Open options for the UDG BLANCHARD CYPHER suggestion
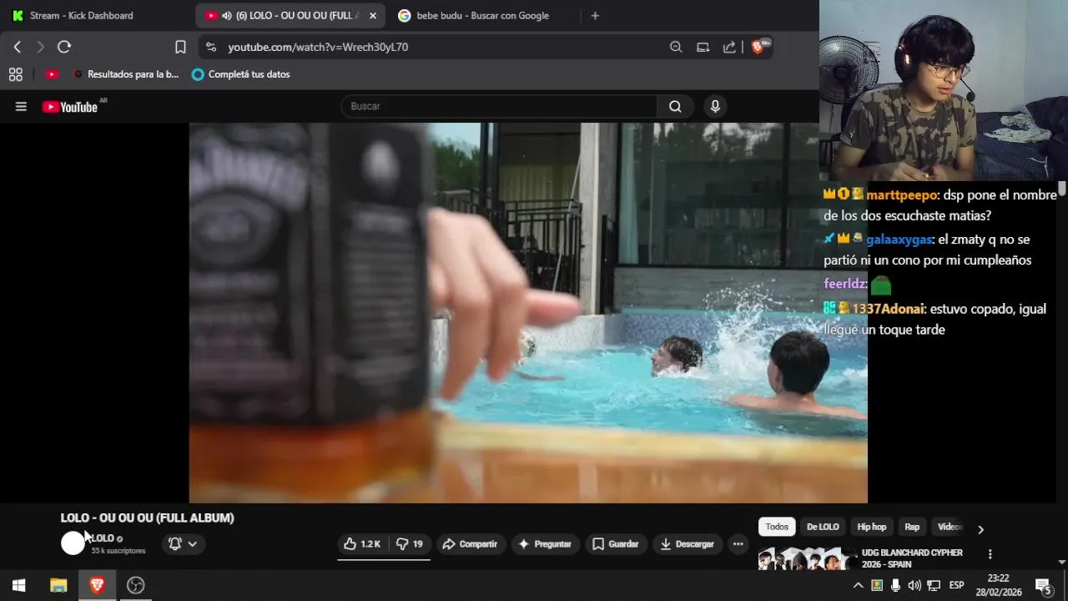Viewport: 1068px width, 601px height. (x=990, y=553)
